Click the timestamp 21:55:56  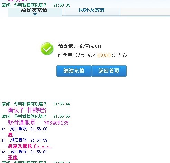(x=62, y=116)
